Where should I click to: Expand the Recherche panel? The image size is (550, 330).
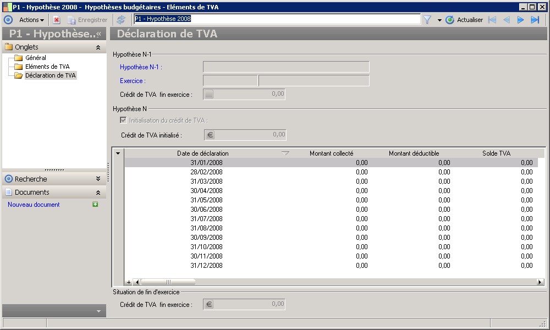tap(98, 179)
